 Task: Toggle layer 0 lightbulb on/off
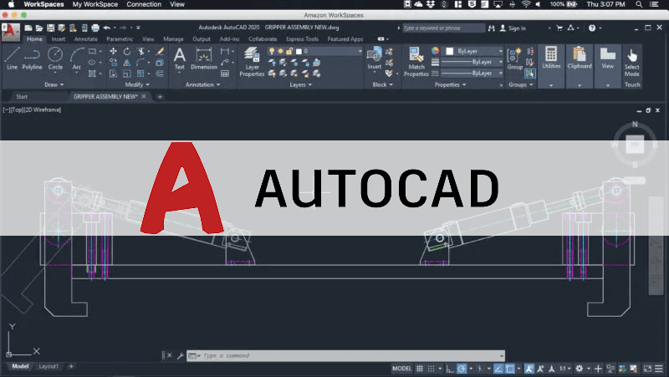[x=272, y=51]
